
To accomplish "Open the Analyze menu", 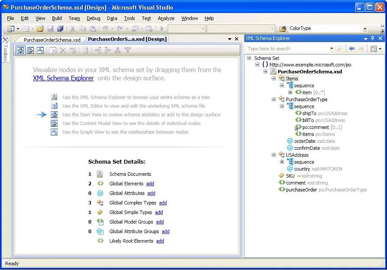I will pyautogui.click(x=166, y=18).
